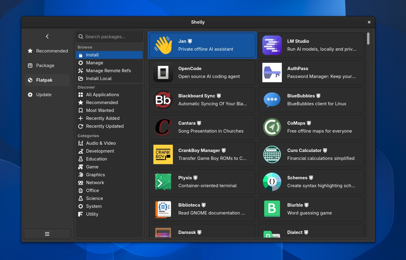Choose Install Local option
The image size is (406, 260).
[x=109, y=79]
